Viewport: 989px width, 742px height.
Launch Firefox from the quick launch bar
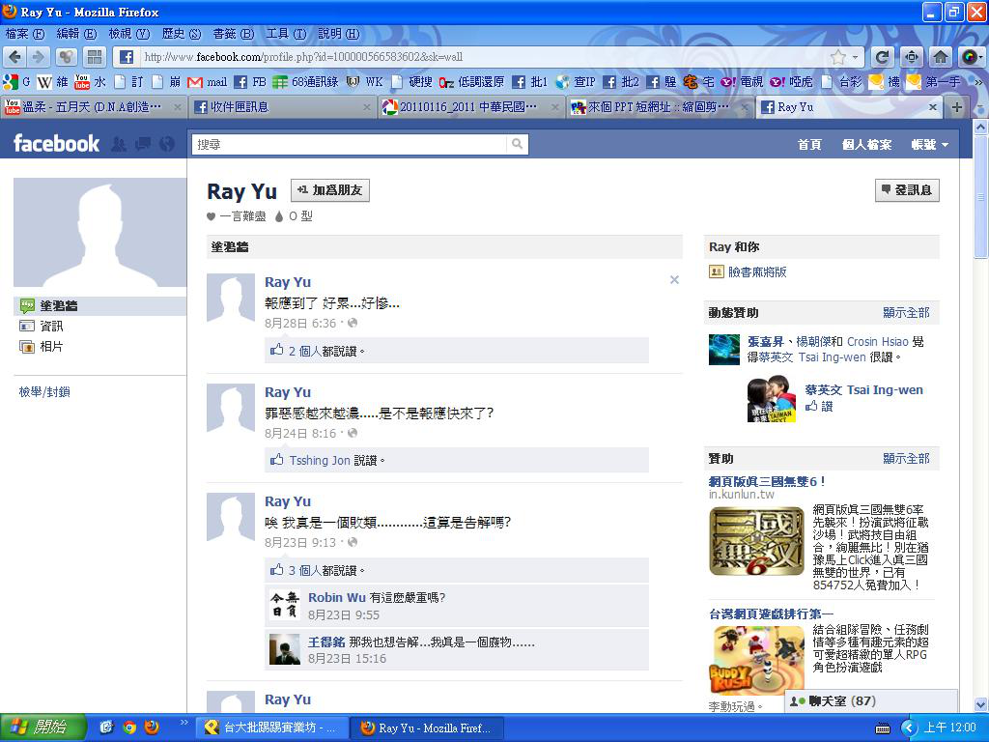(x=152, y=728)
